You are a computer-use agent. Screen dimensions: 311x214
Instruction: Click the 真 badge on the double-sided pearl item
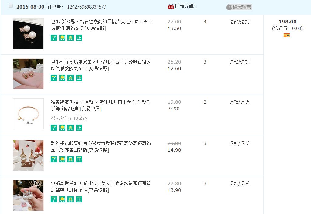tap(71, 78)
